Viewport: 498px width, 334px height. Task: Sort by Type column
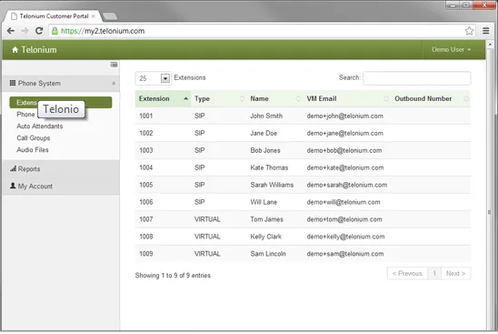click(219, 98)
